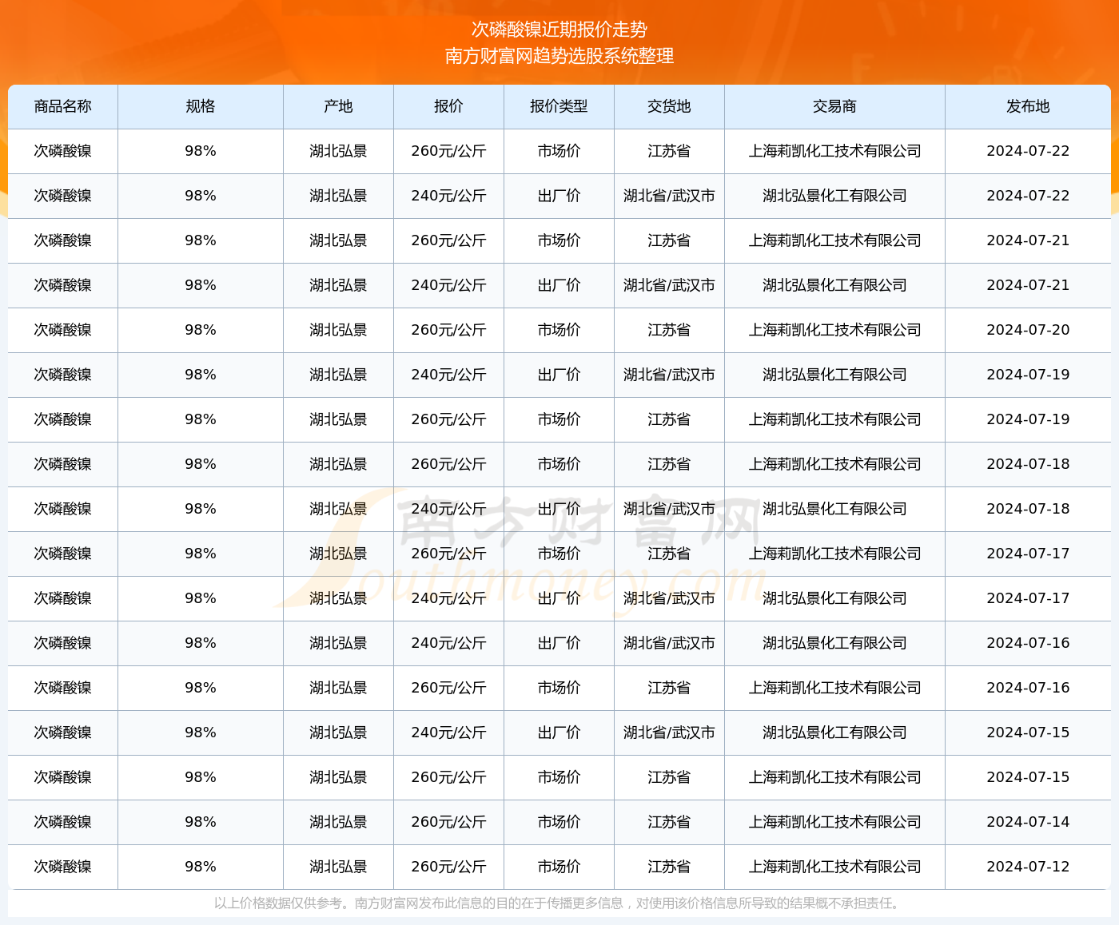Select 湖北弘景 in the 2024-07-14 row

[338, 822]
